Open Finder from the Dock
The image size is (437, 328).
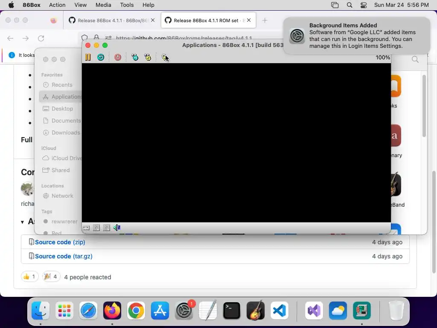(41, 310)
